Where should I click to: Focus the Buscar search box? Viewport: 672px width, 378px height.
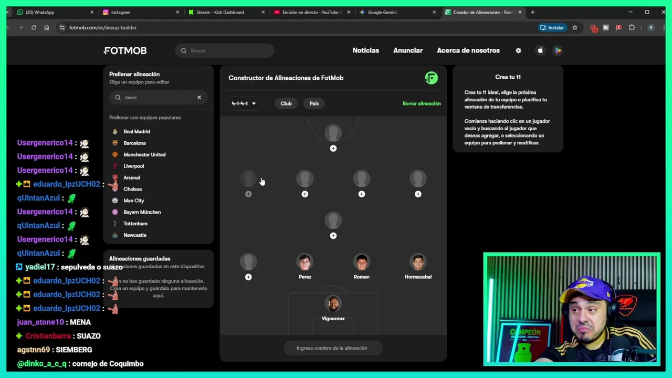point(225,50)
